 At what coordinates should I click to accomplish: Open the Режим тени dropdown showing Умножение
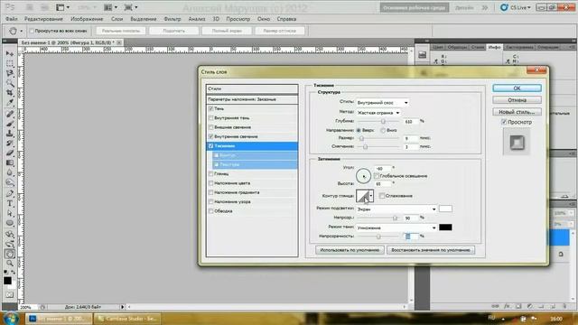[x=396, y=227]
